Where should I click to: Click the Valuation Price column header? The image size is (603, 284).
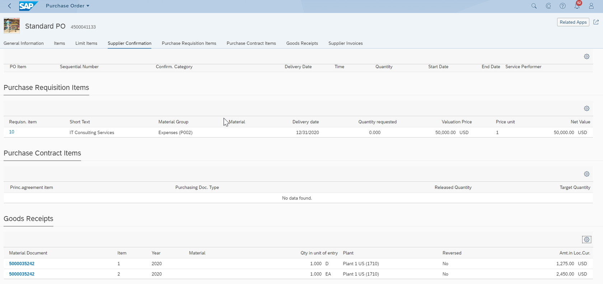click(457, 122)
